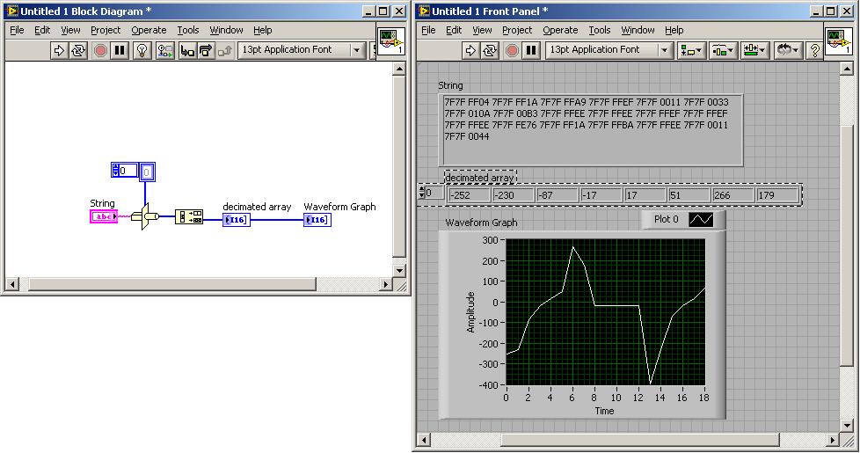The image size is (860, 453).
Task: Expand Align Objects dropdown
Action: click(x=692, y=50)
